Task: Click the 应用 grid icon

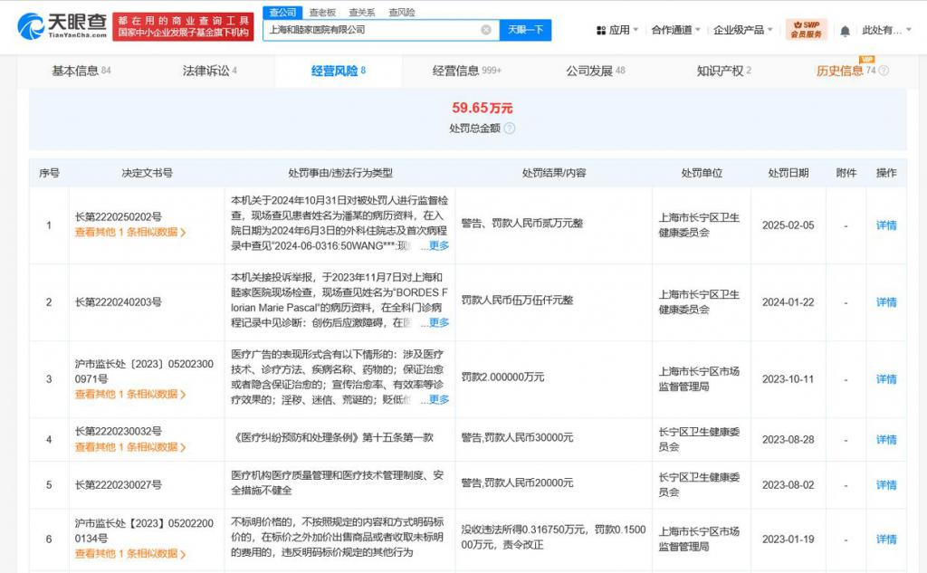Action: pos(601,30)
